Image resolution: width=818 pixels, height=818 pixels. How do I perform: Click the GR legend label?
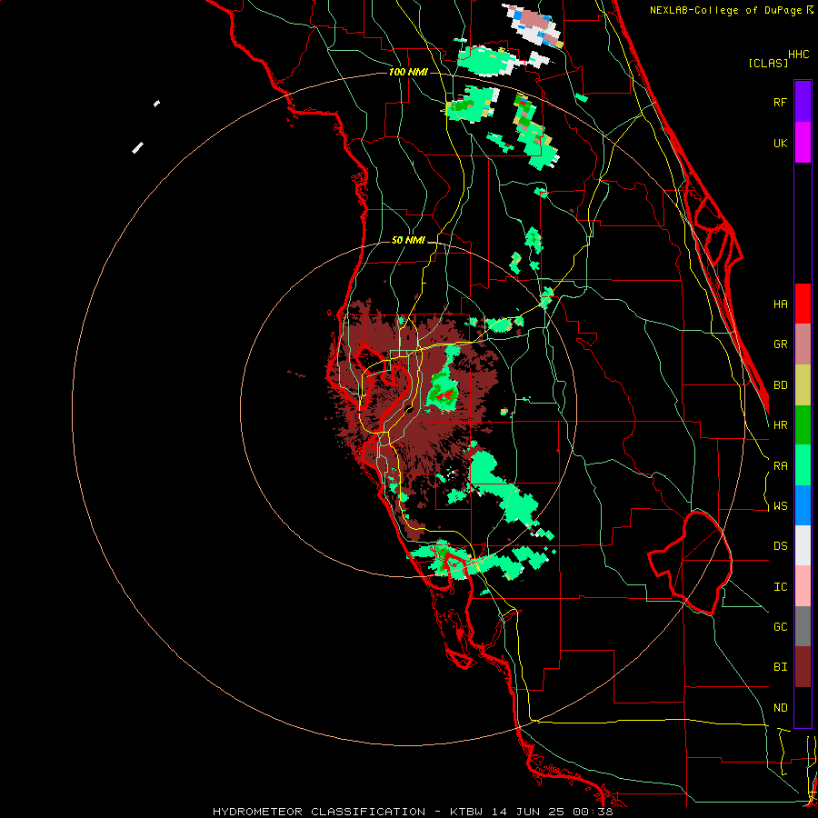click(x=780, y=344)
